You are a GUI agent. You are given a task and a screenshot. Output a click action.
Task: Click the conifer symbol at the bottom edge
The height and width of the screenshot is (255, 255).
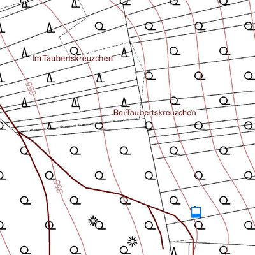tap(173, 251)
